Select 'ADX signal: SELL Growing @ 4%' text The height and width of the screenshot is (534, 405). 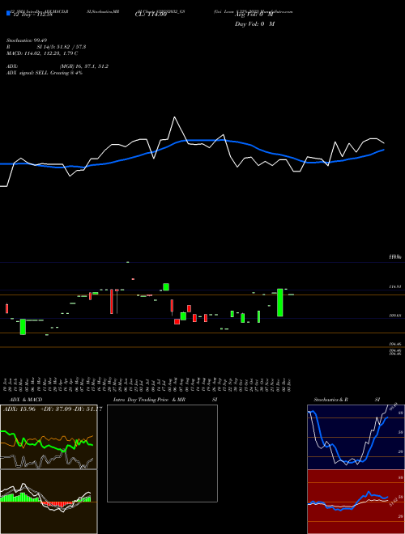coord(45,73)
